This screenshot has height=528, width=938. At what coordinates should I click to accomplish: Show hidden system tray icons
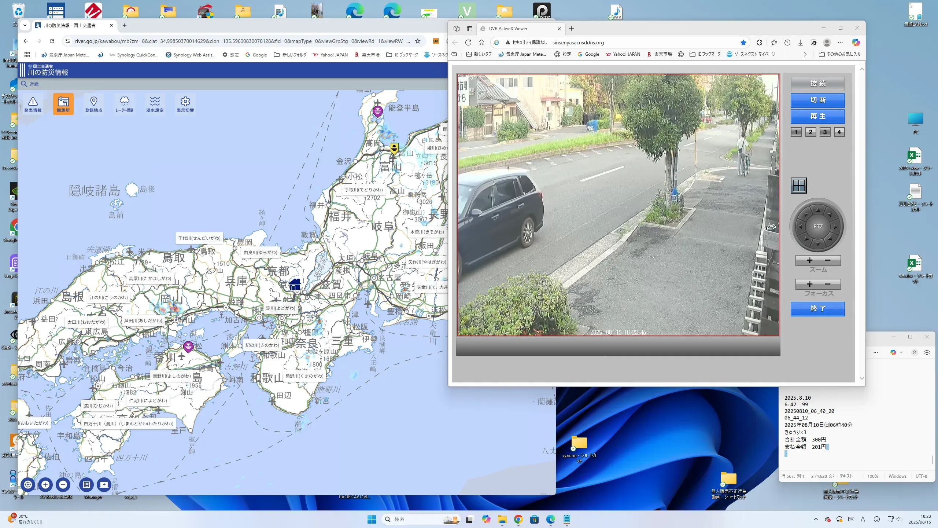point(816,519)
